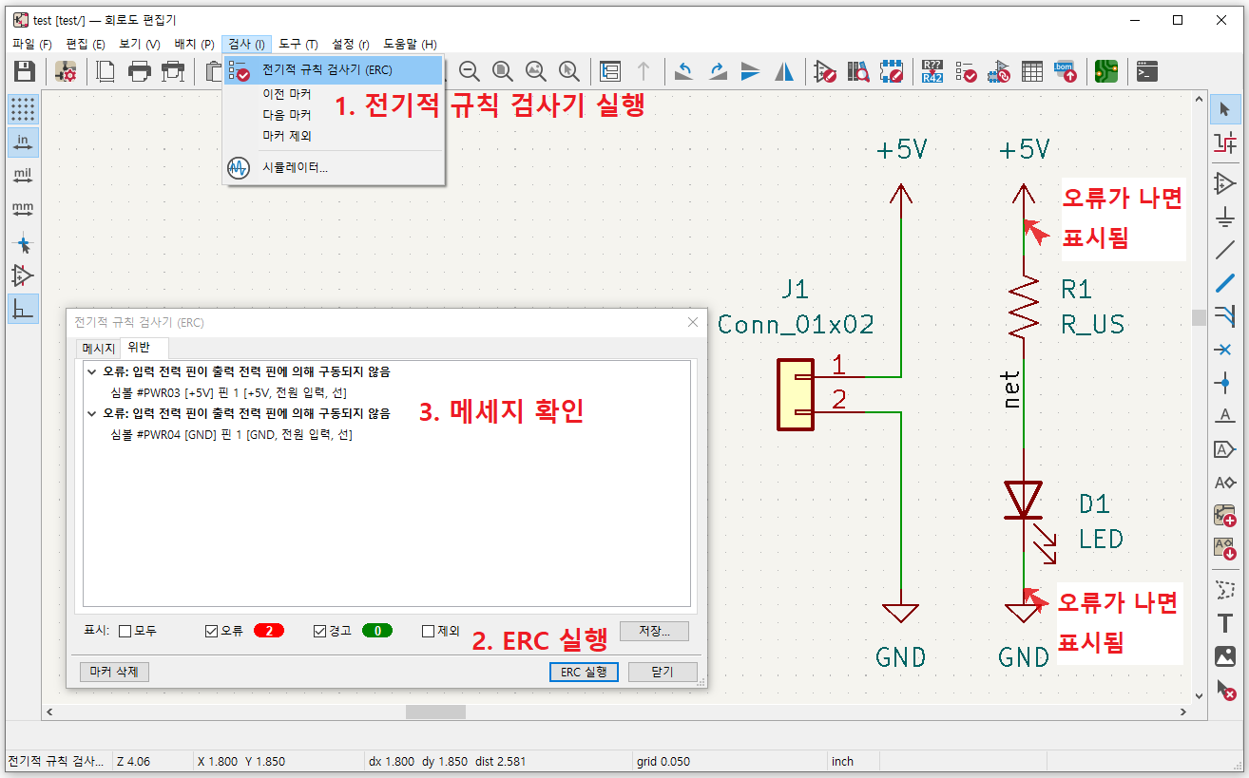Image resolution: width=1249 pixels, height=778 pixels.
Task: Toggle hidden pins display
Action: pos(23,275)
